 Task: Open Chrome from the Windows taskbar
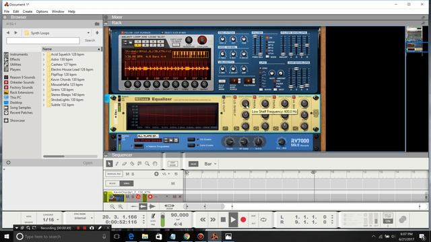tap(187, 236)
